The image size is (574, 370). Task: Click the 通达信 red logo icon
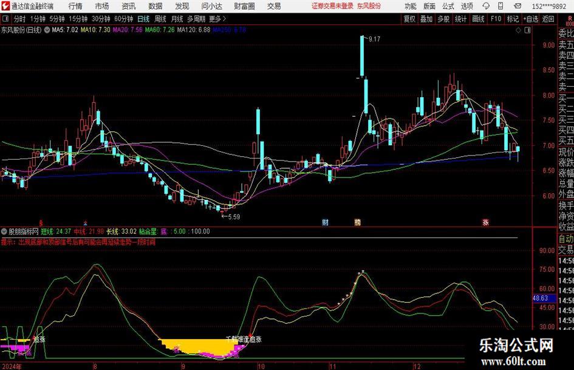[5, 6]
